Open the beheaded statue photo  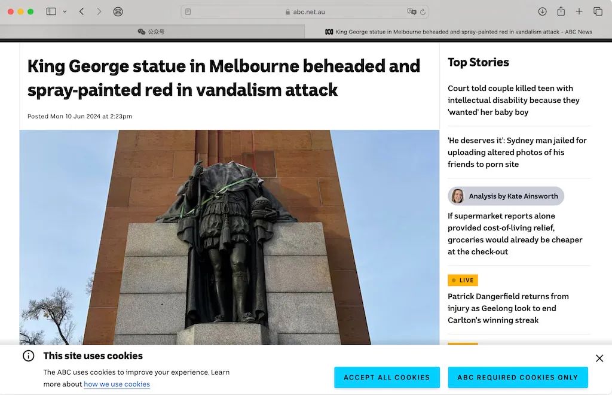tap(229, 237)
